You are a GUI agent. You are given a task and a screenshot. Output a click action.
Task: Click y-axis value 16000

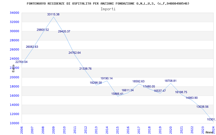pyautogui.click(x=15, y=96)
